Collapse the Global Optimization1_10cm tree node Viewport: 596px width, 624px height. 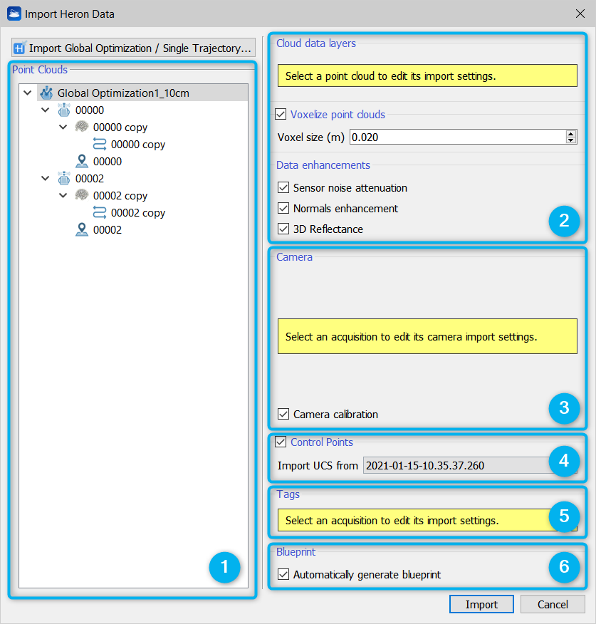coord(28,93)
